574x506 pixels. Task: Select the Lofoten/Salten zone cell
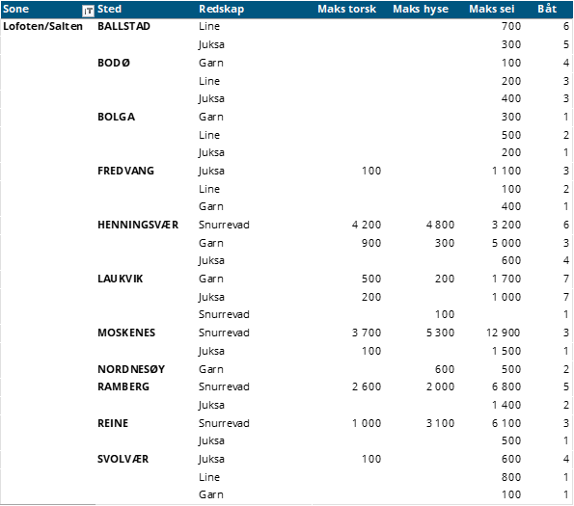click(42, 26)
